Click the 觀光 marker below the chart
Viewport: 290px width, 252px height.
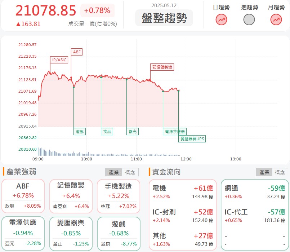133,132
